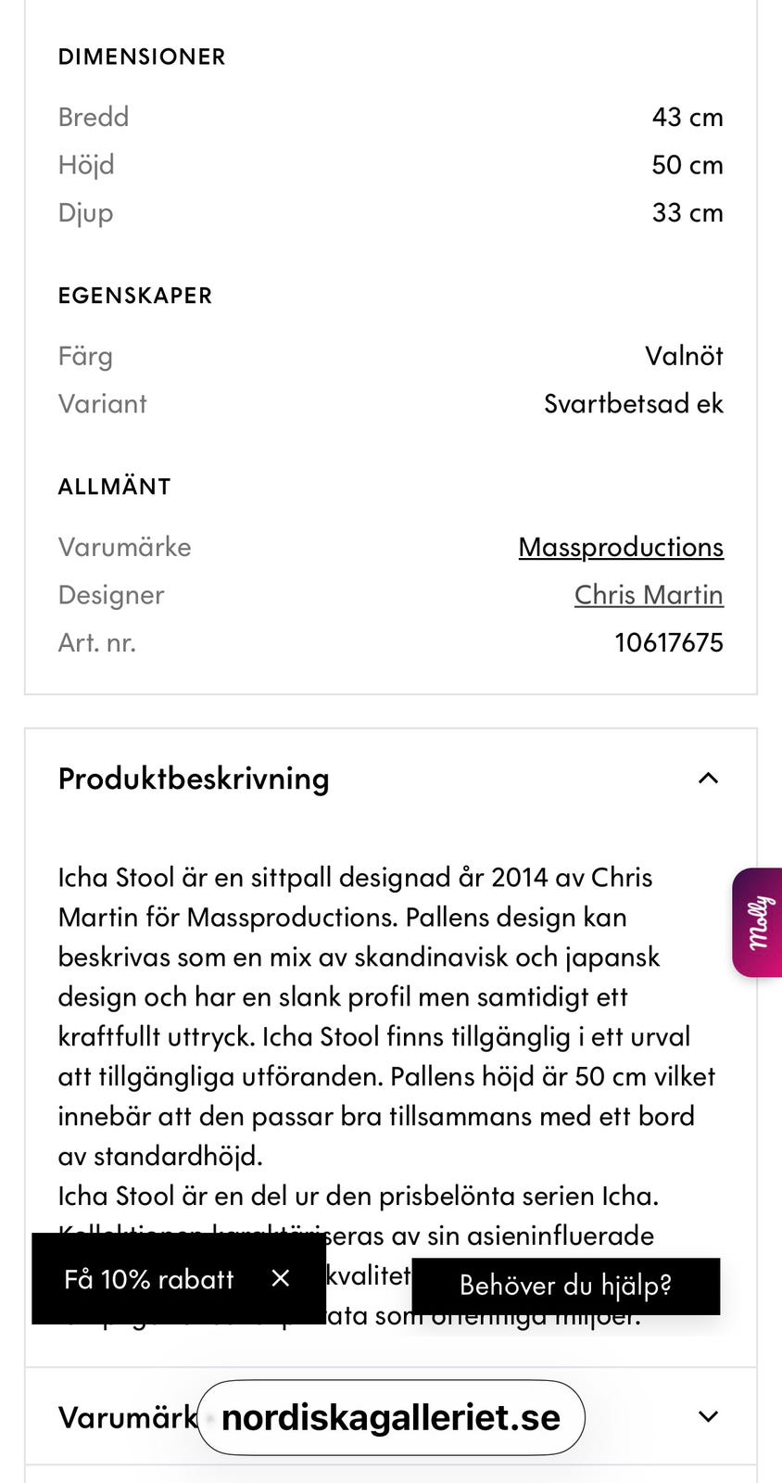Click the Varumärke section title
Screen dimensions: 782x1483
tap(127, 1417)
